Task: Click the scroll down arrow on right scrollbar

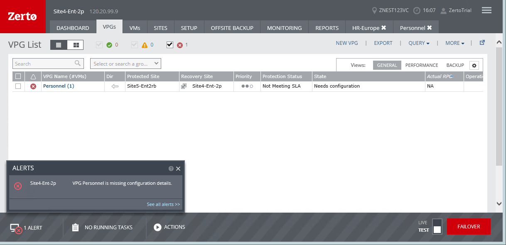Action: click(x=499, y=203)
